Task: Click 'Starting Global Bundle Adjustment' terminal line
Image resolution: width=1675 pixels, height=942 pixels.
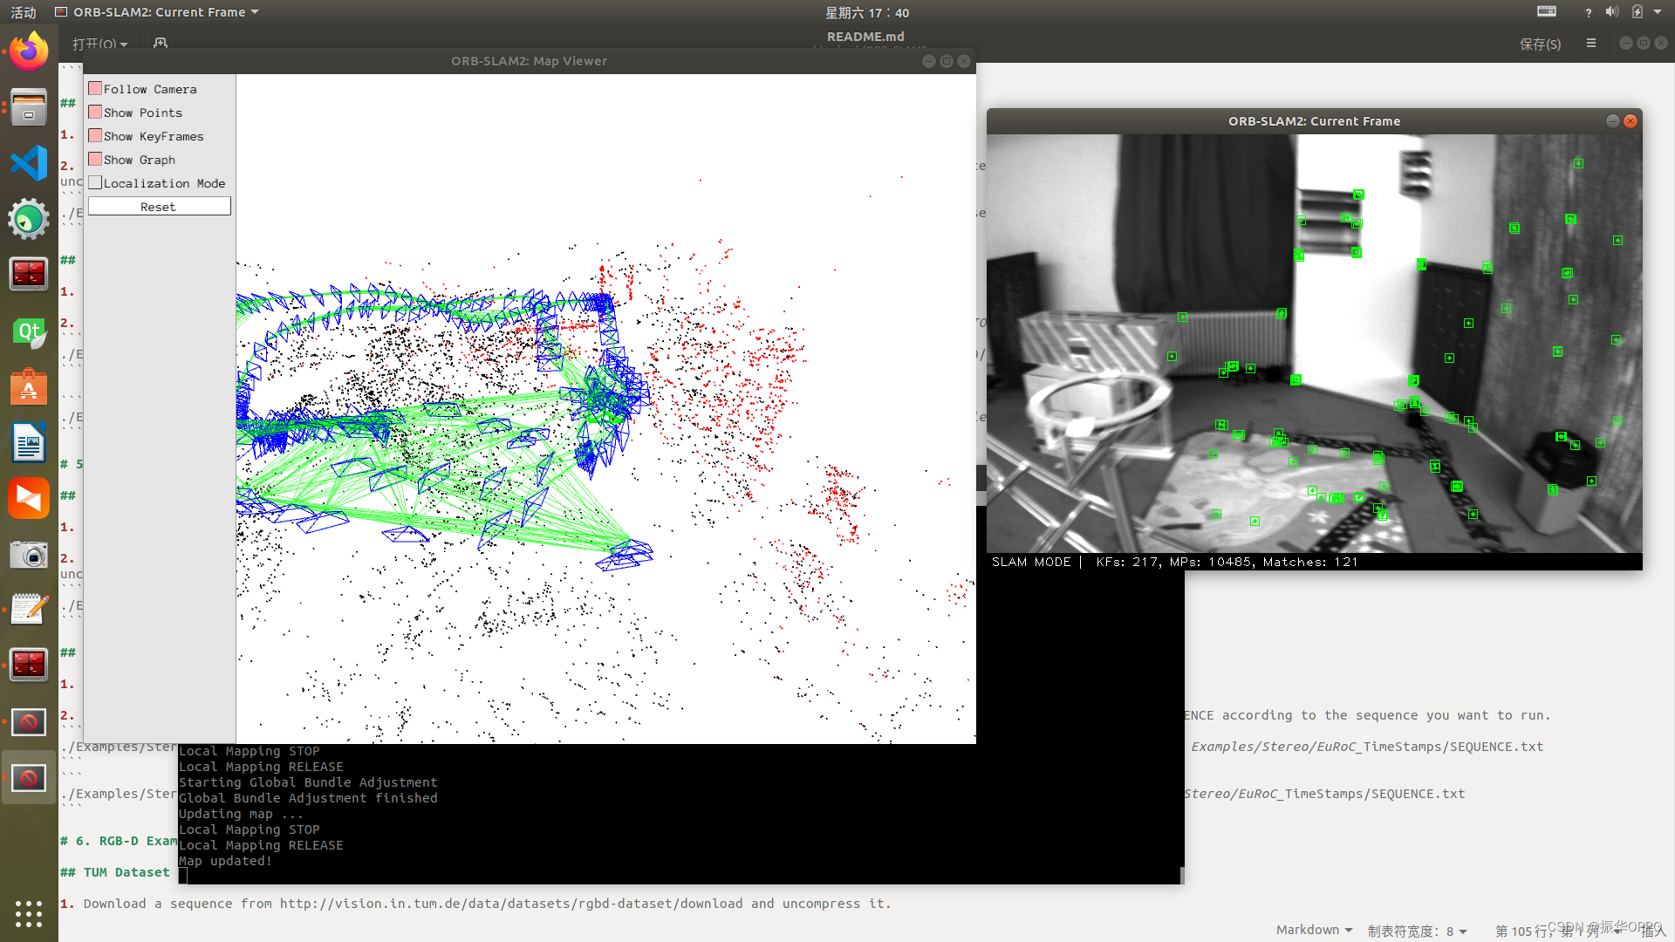Action: pos(308,782)
